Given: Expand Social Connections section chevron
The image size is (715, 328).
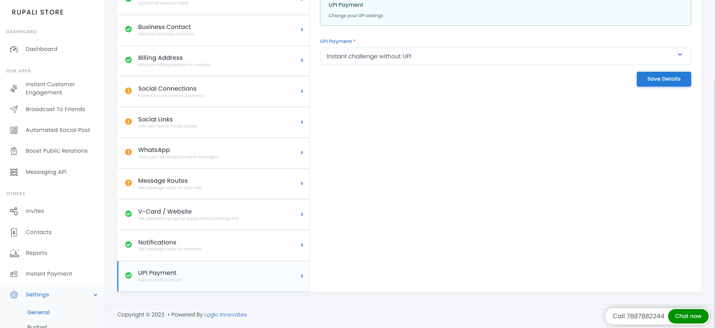Looking at the screenshot, I should (x=302, y=91).
